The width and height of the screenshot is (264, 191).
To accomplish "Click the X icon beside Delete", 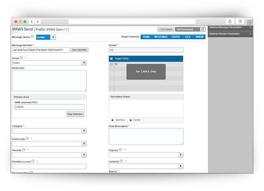I will (x=130, y=120).
